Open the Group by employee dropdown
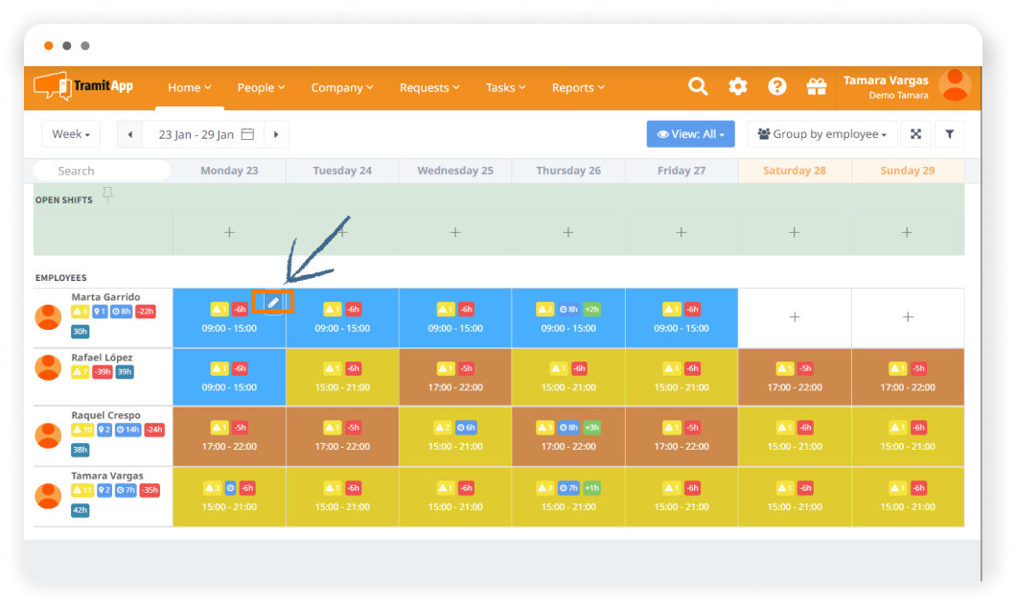Screen dimensions: 1017x607 822,134
